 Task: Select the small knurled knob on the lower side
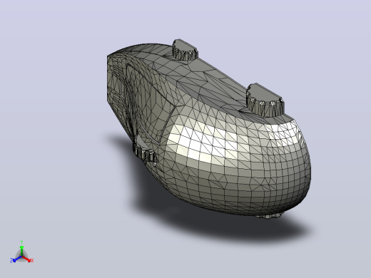(x=145, y=151)
